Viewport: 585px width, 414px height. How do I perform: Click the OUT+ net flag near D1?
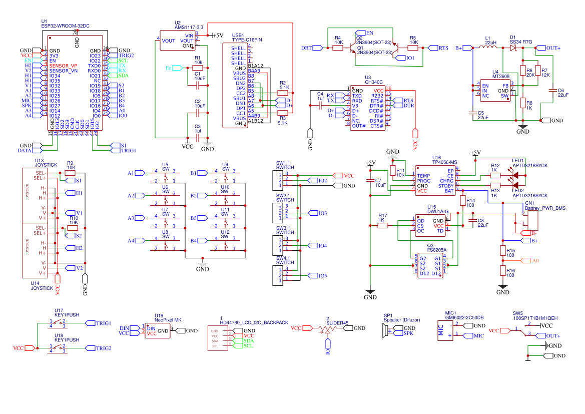pos(548,48)
